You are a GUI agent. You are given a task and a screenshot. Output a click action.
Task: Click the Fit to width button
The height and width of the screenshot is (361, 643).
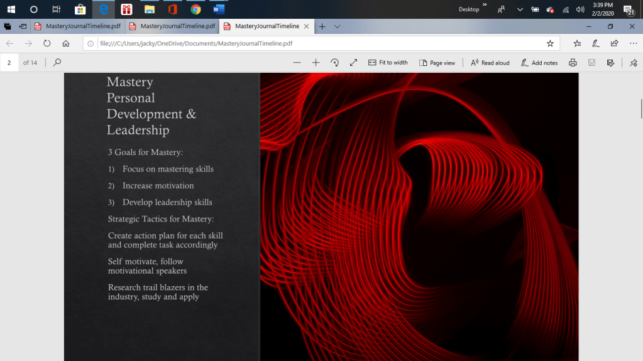[x=388, y=63]
